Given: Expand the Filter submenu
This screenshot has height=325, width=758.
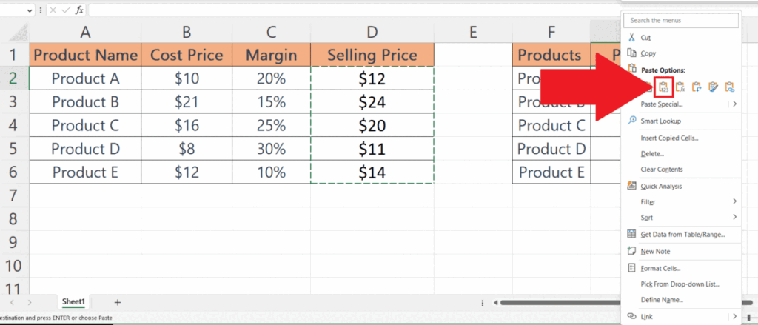Looking at the screenshot, I should [734, 201].
